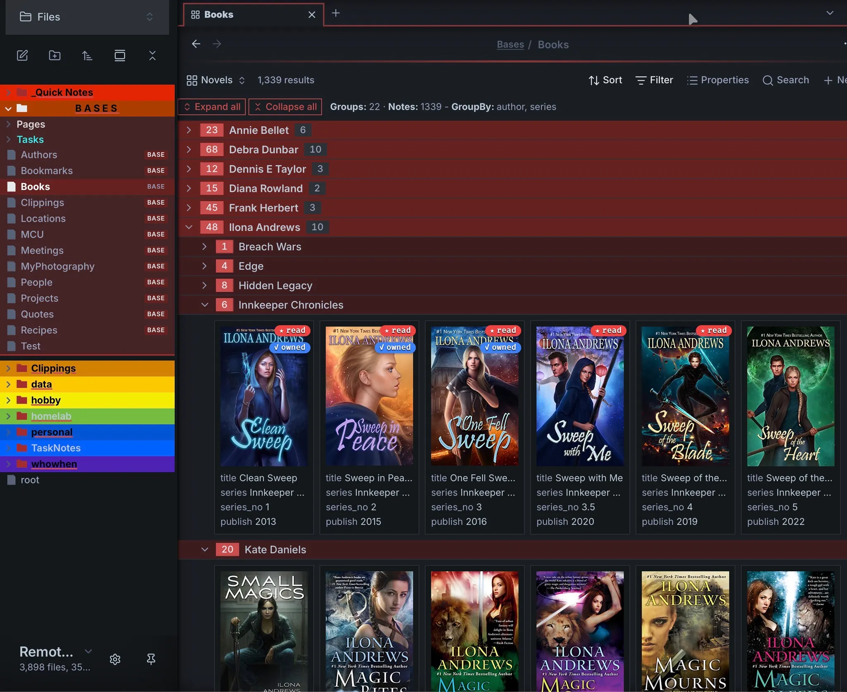The width and height of the screenshot is (847, 692).
Task: Open the Clippings base file
Action: (x=87, y=203)
